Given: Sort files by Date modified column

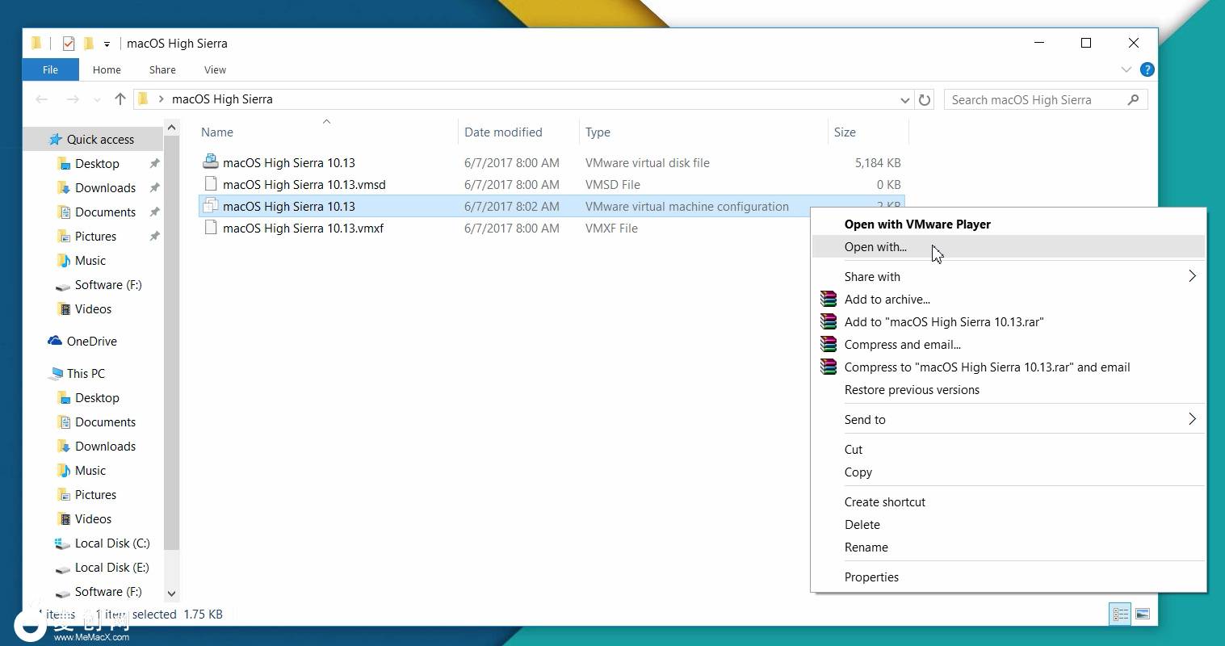Looking at the screenshot, I should click(x=503, y=132).
